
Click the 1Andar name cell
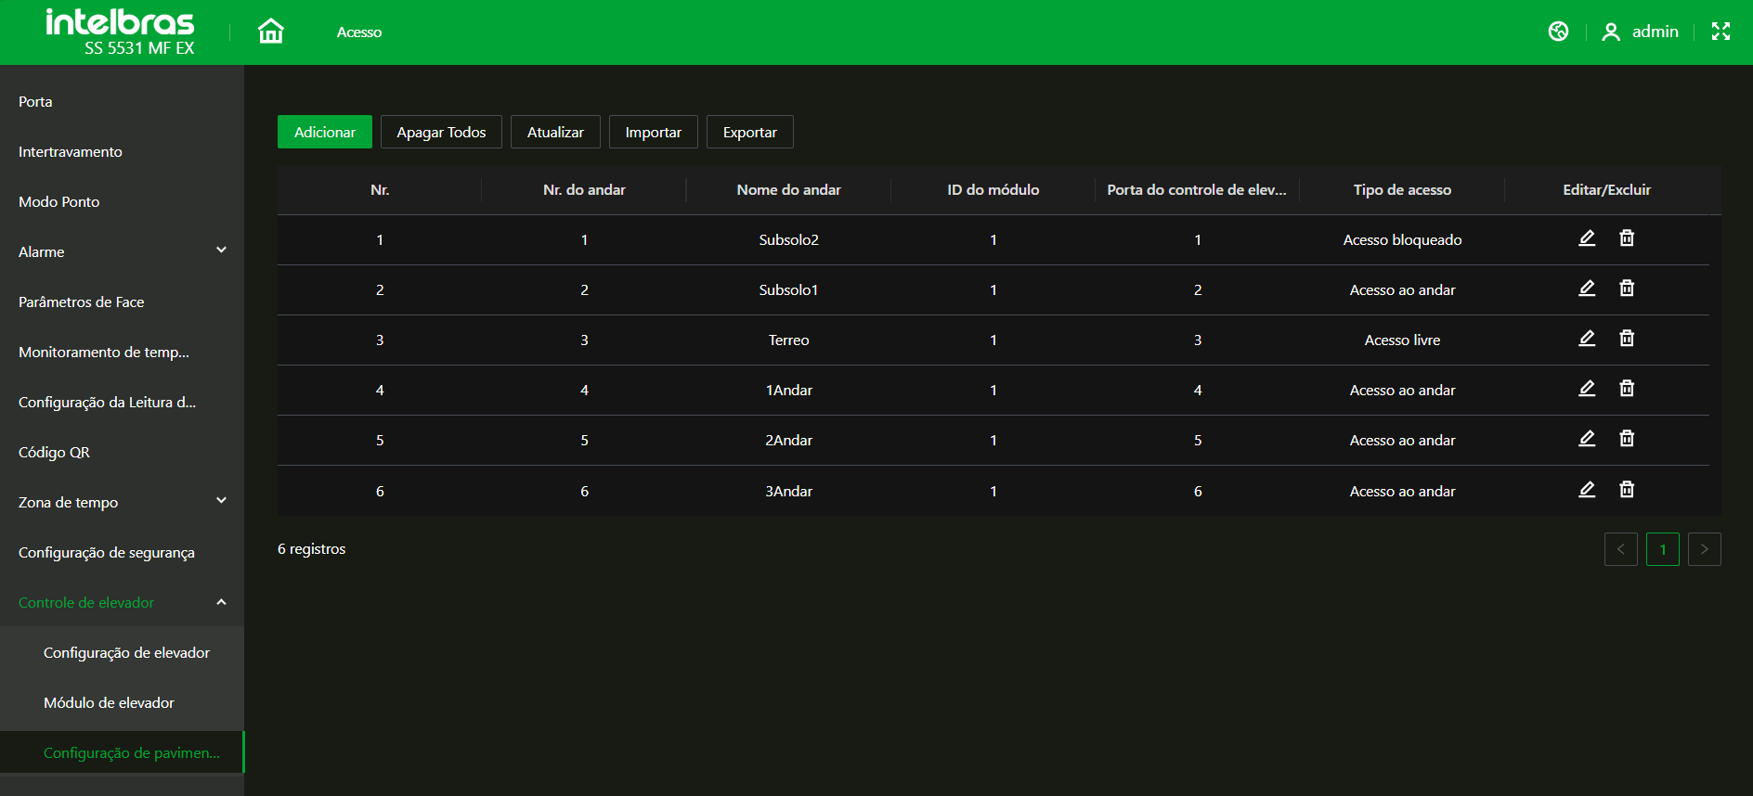tap(789, 390)
